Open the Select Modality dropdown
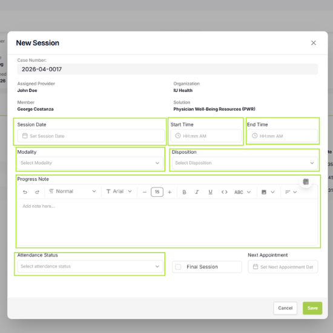333x333 pixels. coord(90,163)
